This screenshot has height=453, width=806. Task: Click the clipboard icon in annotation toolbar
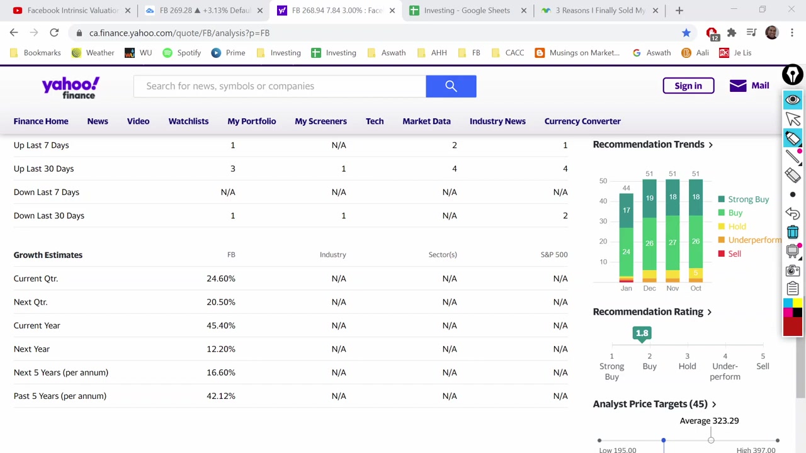point(792,289)
